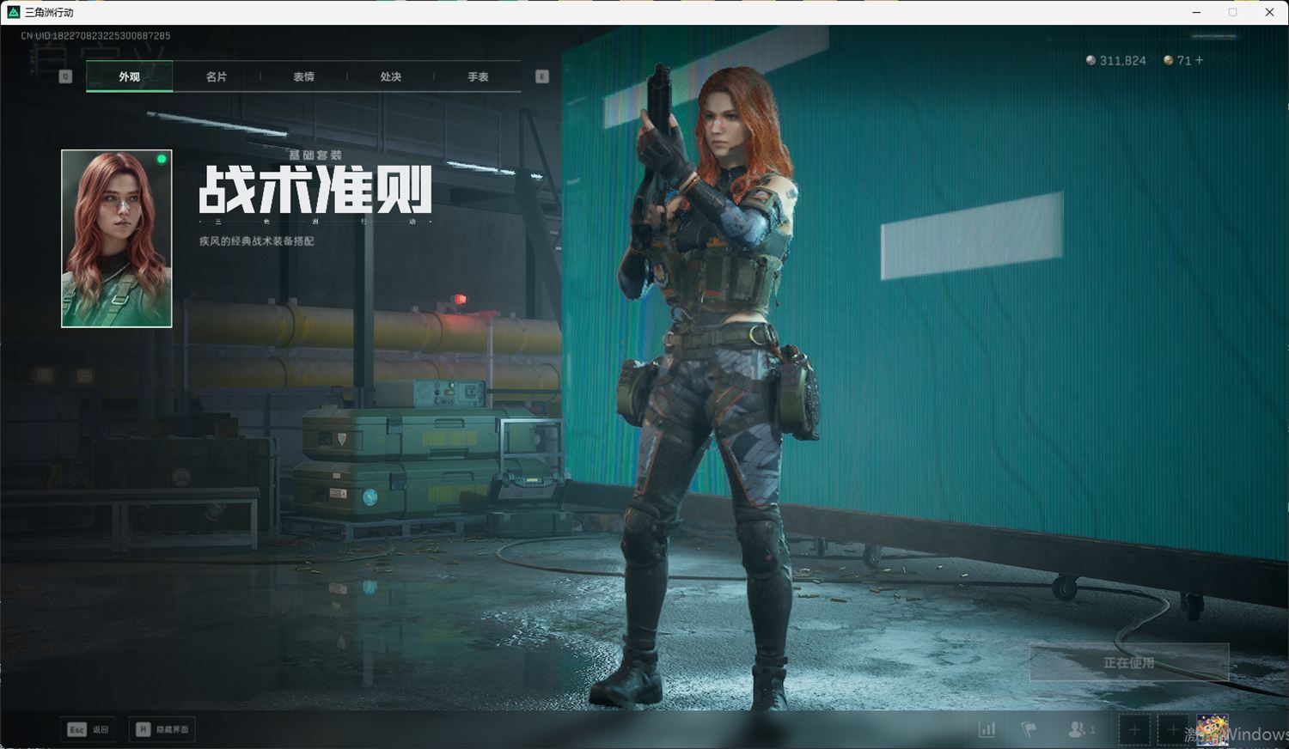Click the second empty teammate plus slot
Image resolution: width=1289 pixels, height=749 pixels.
(1172, 729)
